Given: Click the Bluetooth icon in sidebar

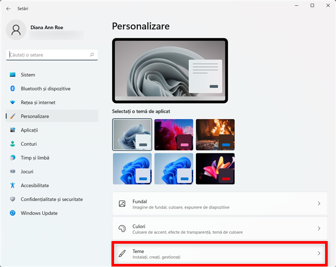Looking at the screenshot, I should [x=12, y=89].
